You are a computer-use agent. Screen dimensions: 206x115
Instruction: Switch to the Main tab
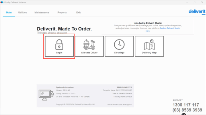coord(9,13)
